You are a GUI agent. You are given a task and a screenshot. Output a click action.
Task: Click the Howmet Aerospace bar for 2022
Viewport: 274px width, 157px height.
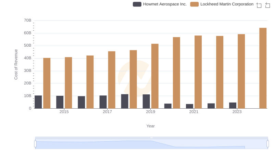click(x=211, y=106)
